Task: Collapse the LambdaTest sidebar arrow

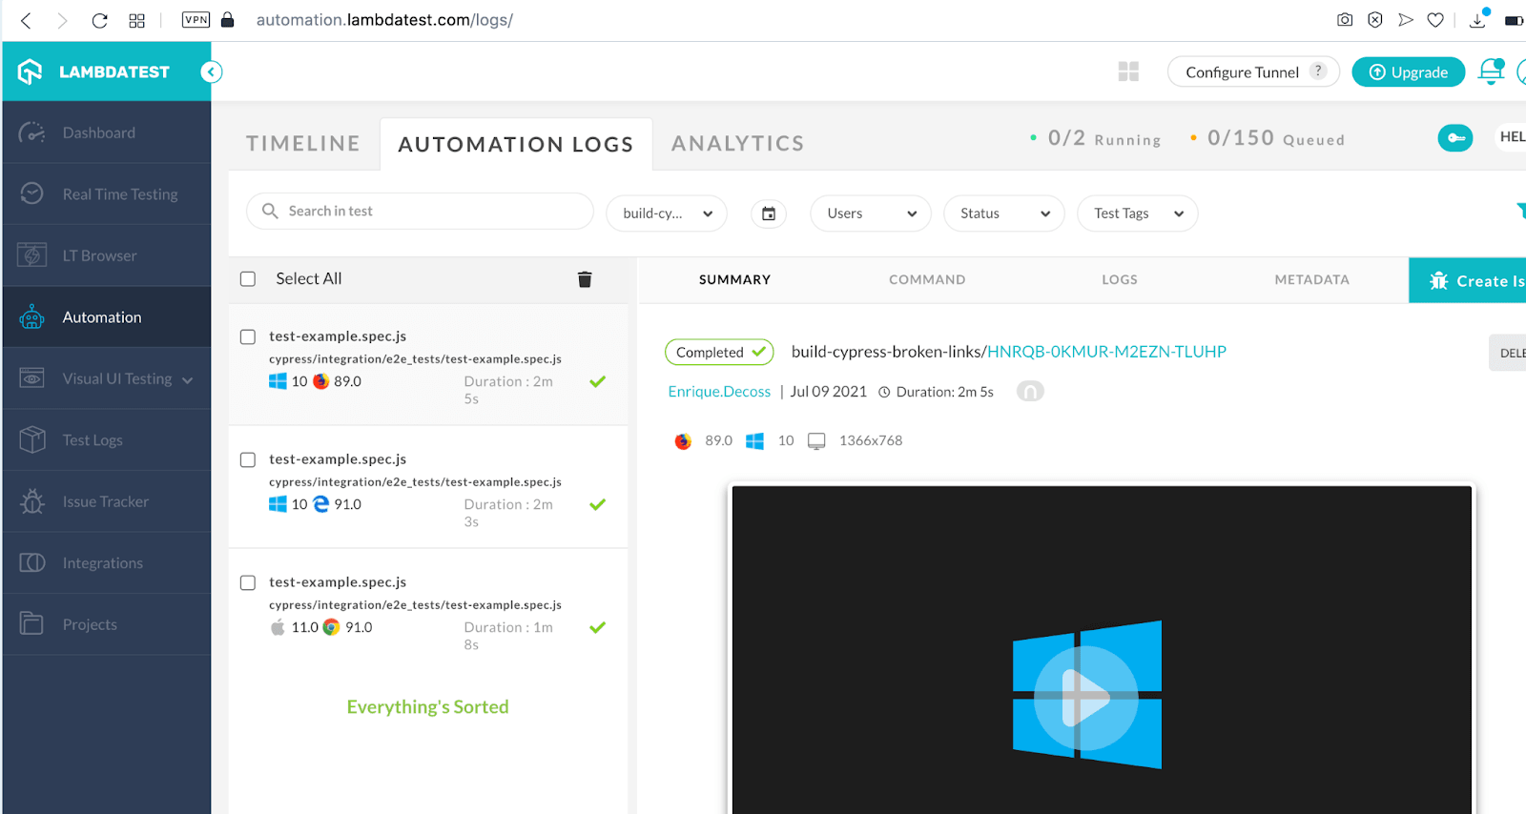Action: coord(212,71)
